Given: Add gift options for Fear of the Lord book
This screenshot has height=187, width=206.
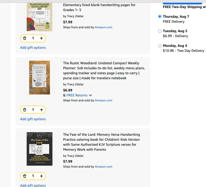Looking at the screenshot, I should (x=33, y=185).
